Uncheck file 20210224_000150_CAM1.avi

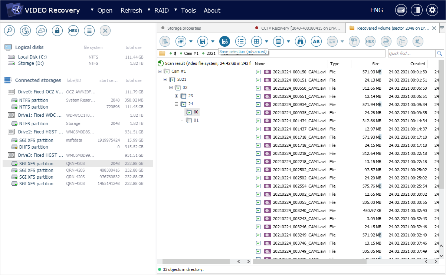(258, 72)
